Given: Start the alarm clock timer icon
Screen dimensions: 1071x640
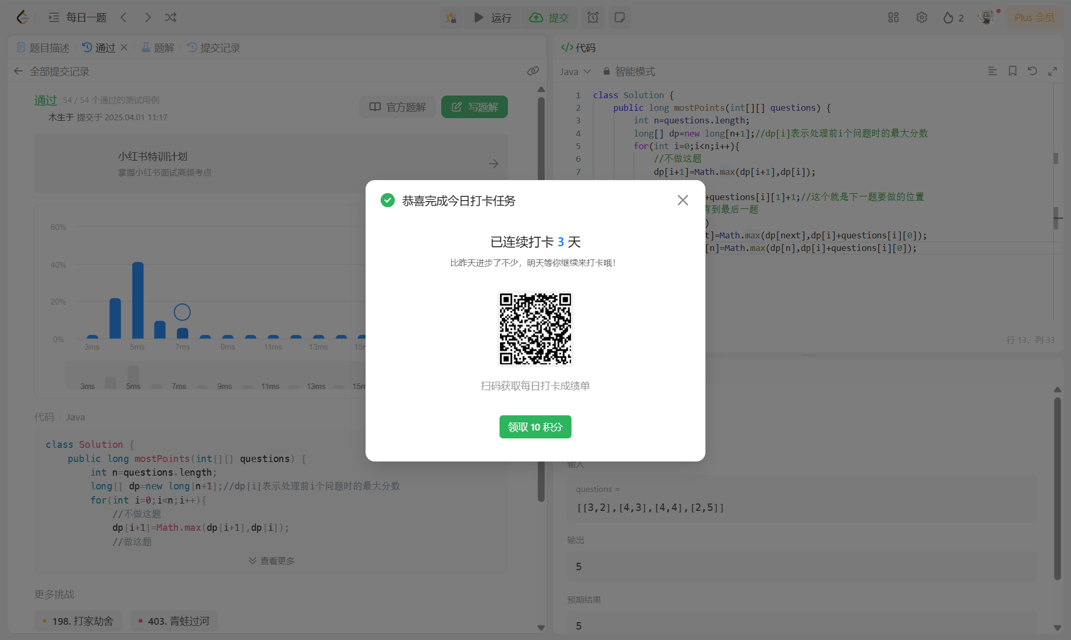Looking at the screenshot, I should pyautogui.click(x=593, y=18).
